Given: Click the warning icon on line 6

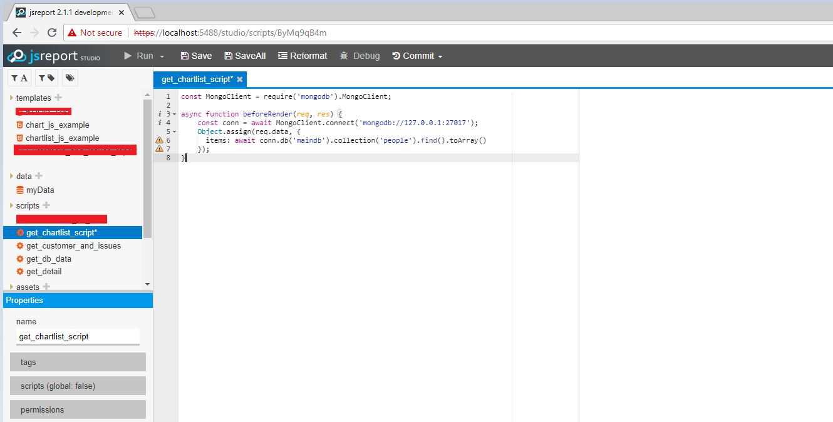Looking at the screenshot, I should click(x=160, y=140).
